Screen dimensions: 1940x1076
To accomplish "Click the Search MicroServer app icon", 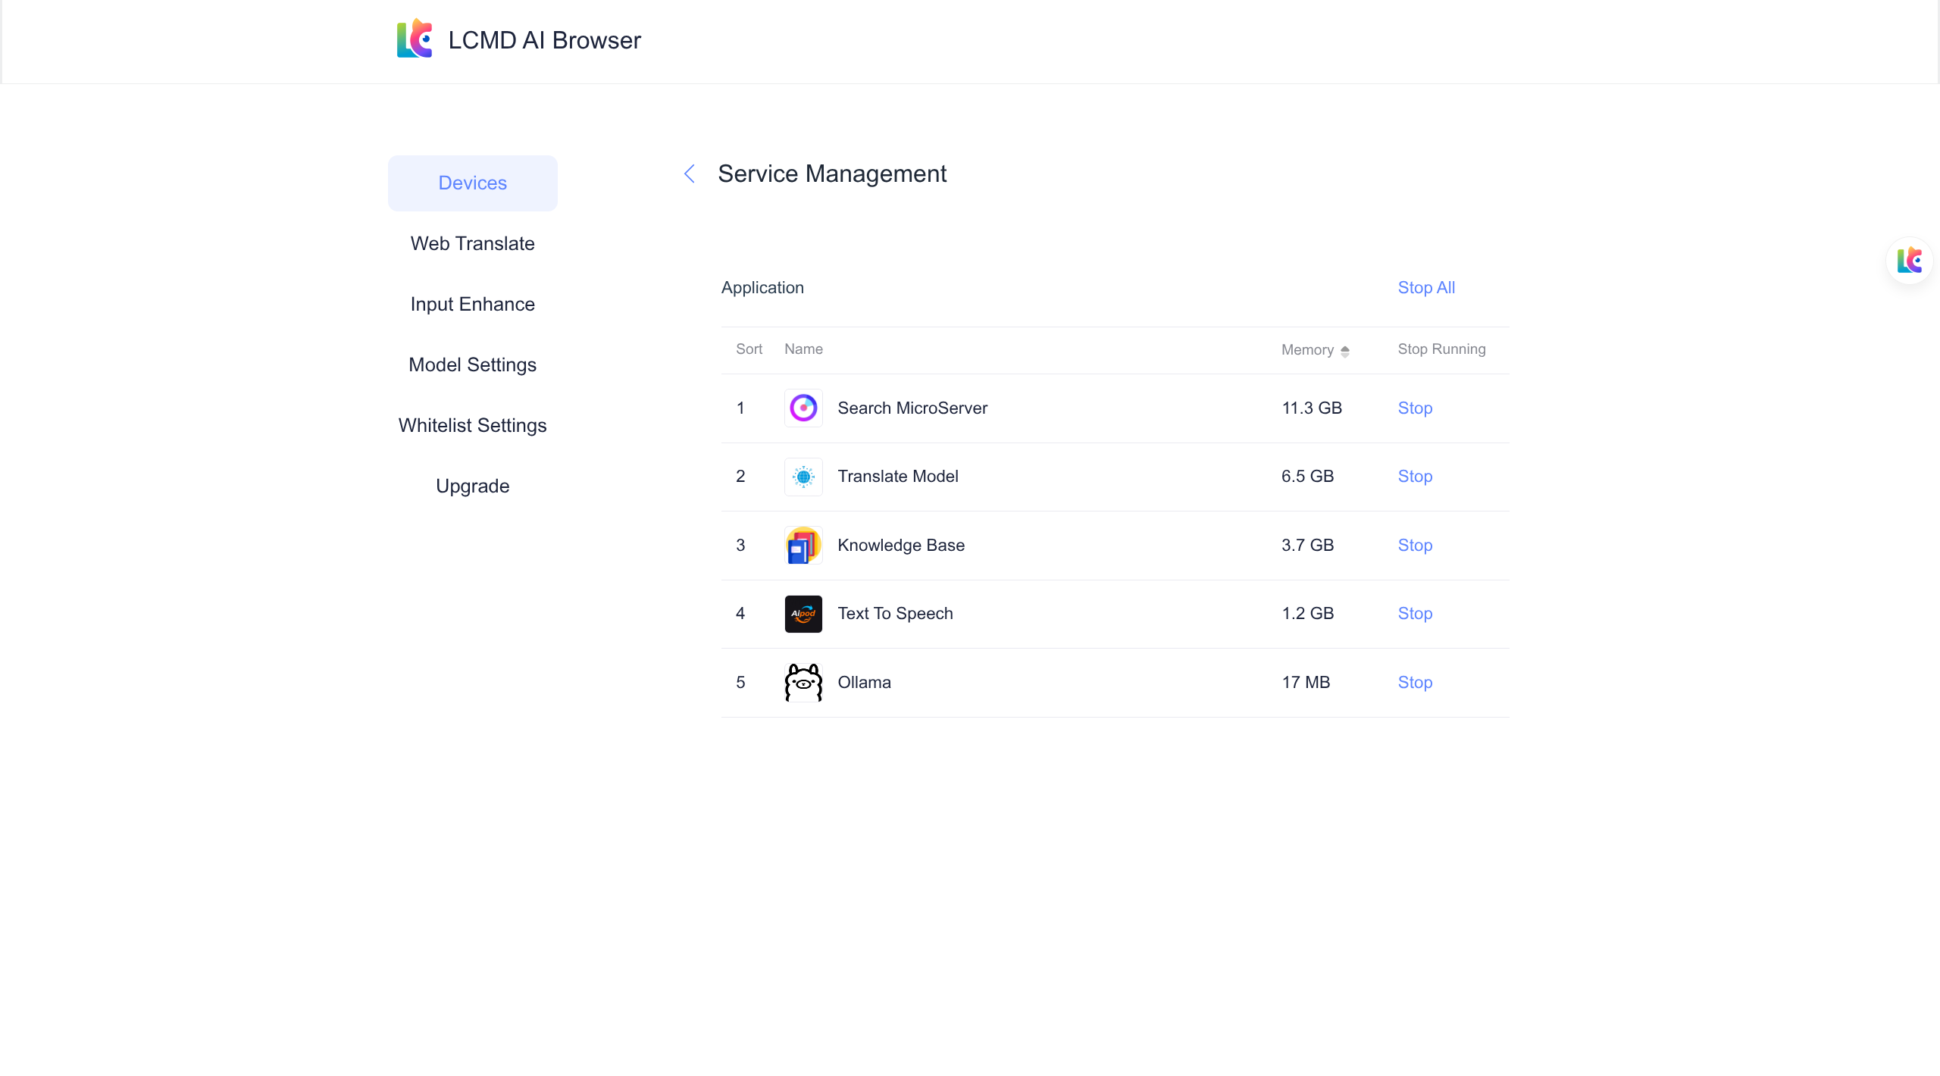I will click(x=803, y=408).
